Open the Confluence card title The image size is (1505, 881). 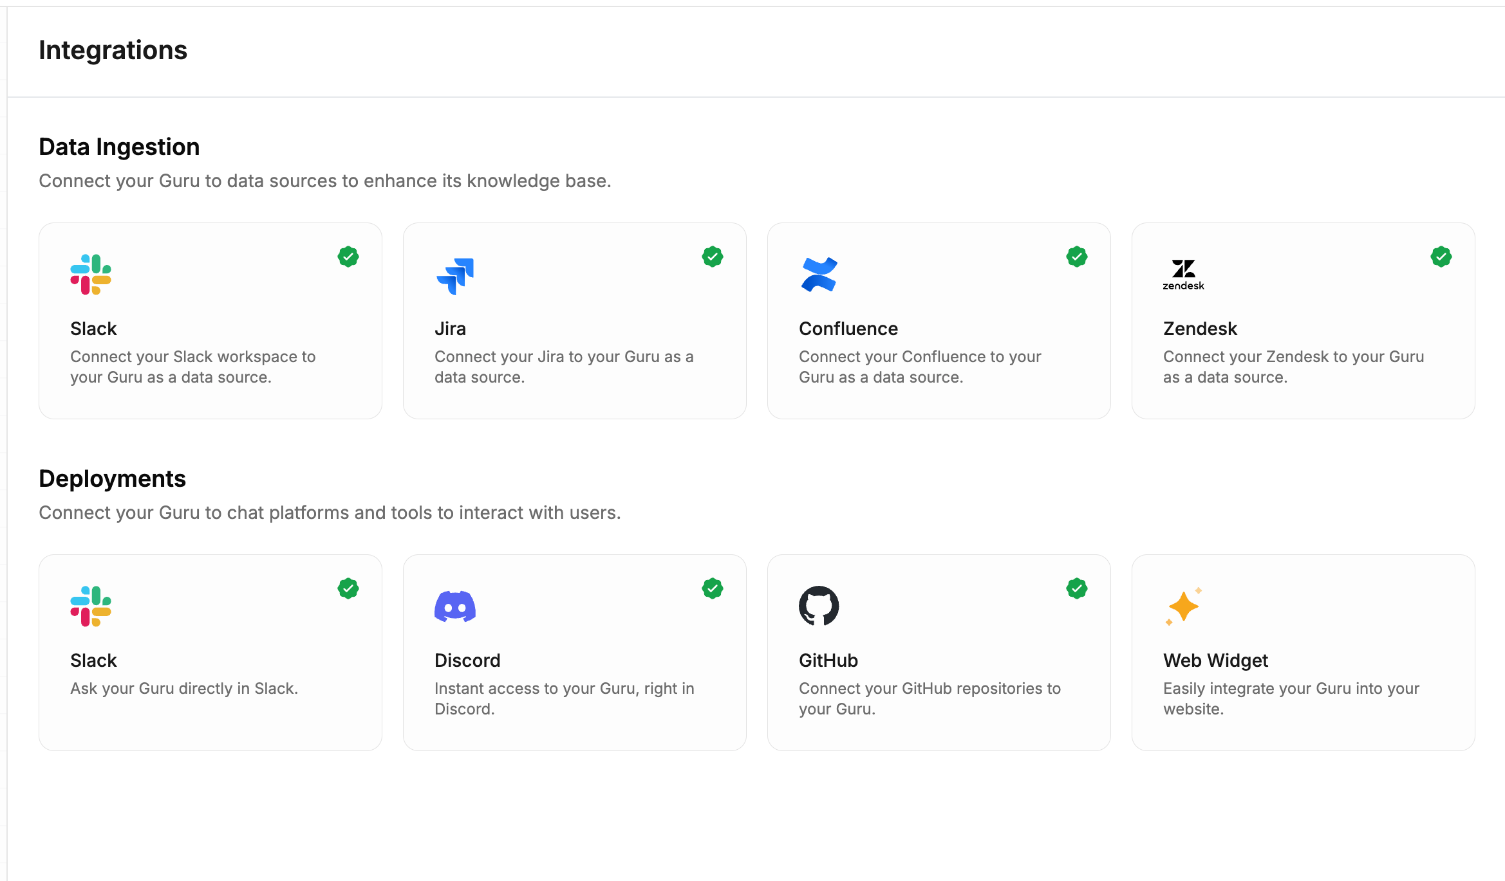pos(848,329)
